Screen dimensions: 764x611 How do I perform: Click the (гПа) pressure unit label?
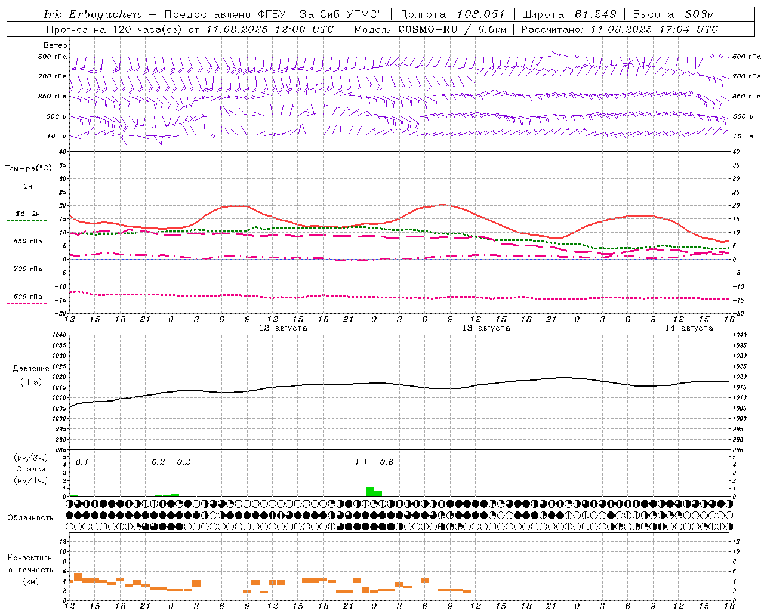pyautogui.click(x=31, y=382)
